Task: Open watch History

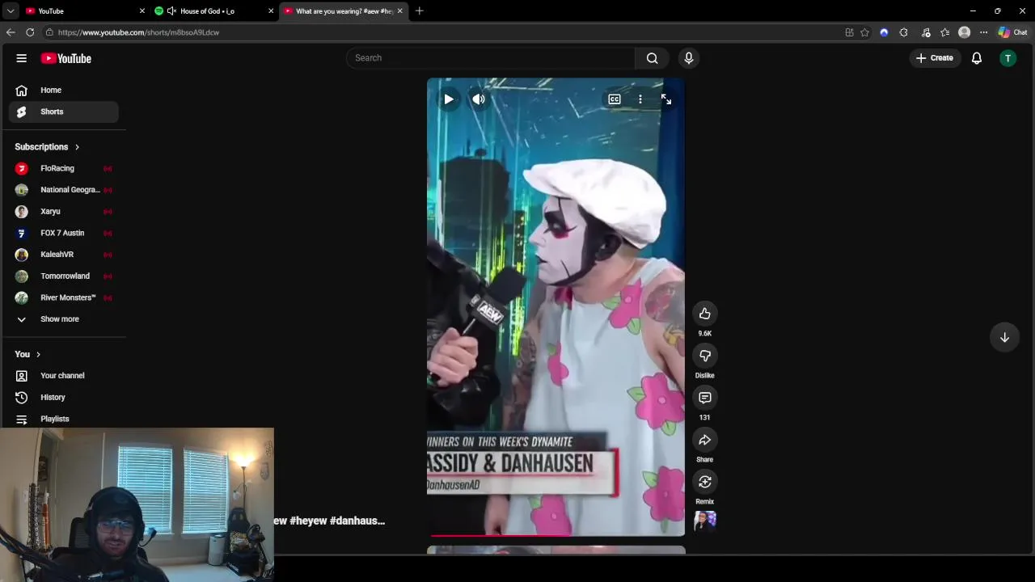Action: tap(64, 398)
